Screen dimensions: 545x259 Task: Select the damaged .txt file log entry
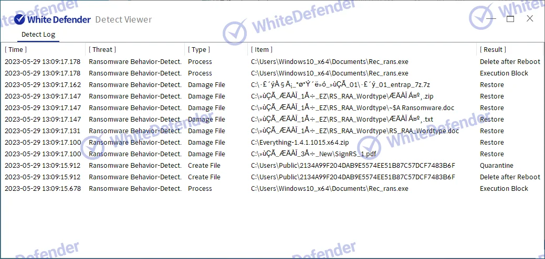(342, 120)
